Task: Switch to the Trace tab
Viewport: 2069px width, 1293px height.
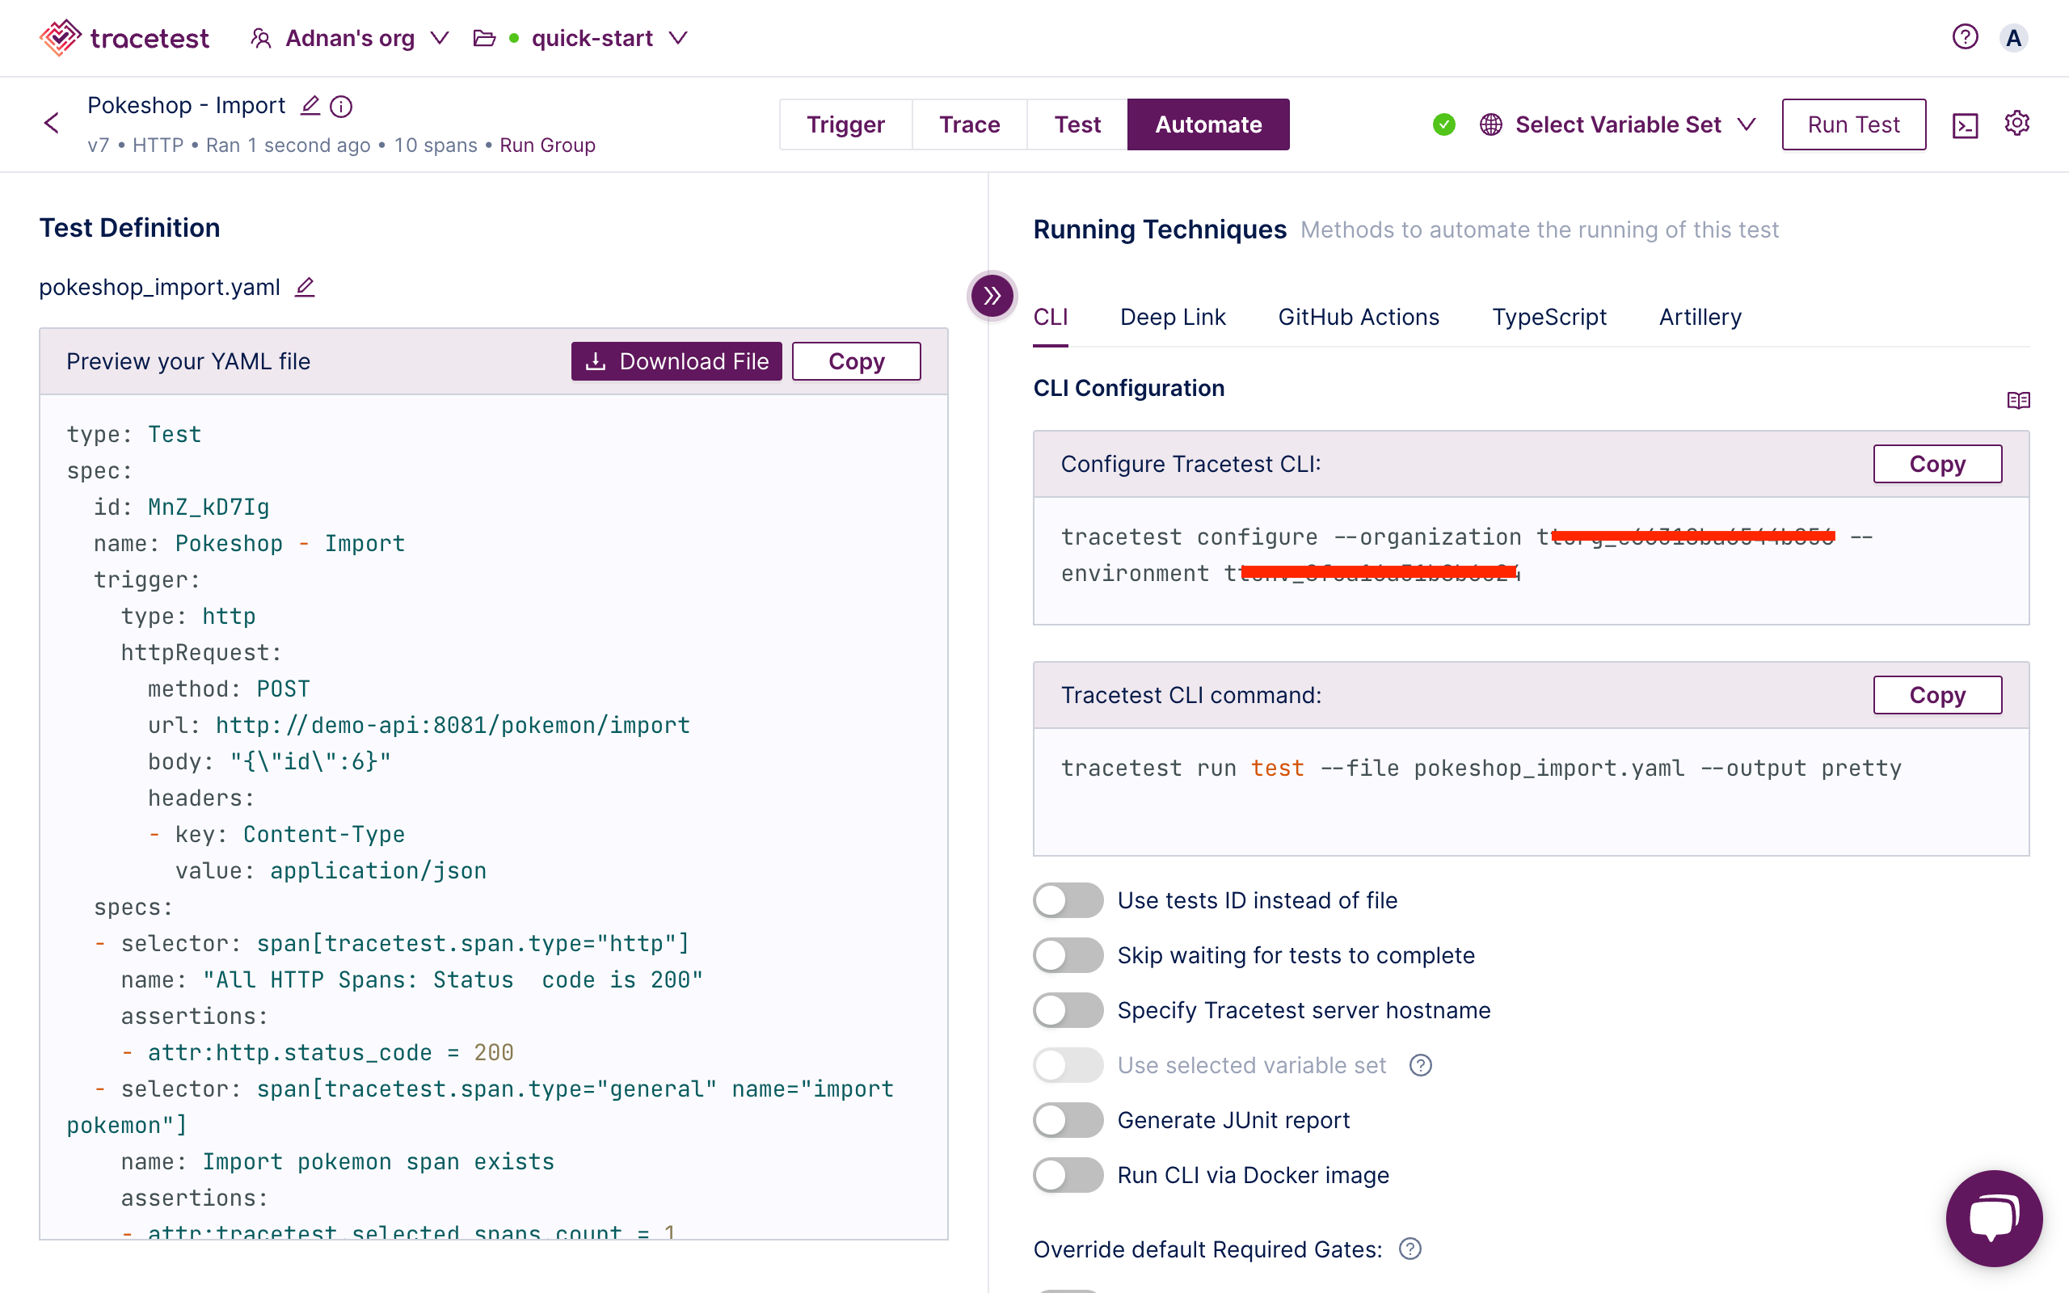Action: (x=970, y=124)
